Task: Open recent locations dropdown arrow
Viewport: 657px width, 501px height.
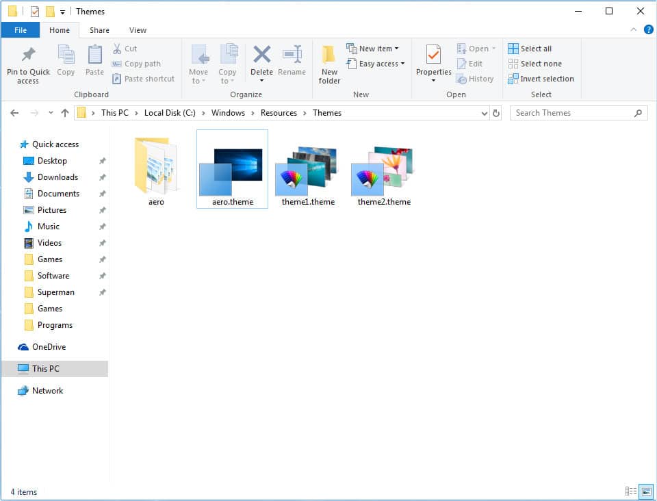Action: click(51, 113)
